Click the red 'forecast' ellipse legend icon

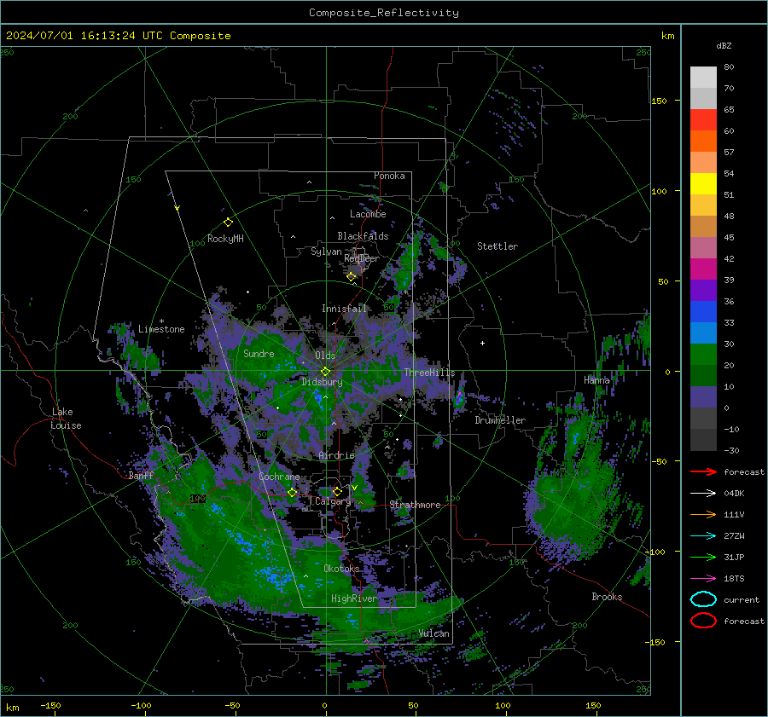pyautogui.click(x=703, y=621)
